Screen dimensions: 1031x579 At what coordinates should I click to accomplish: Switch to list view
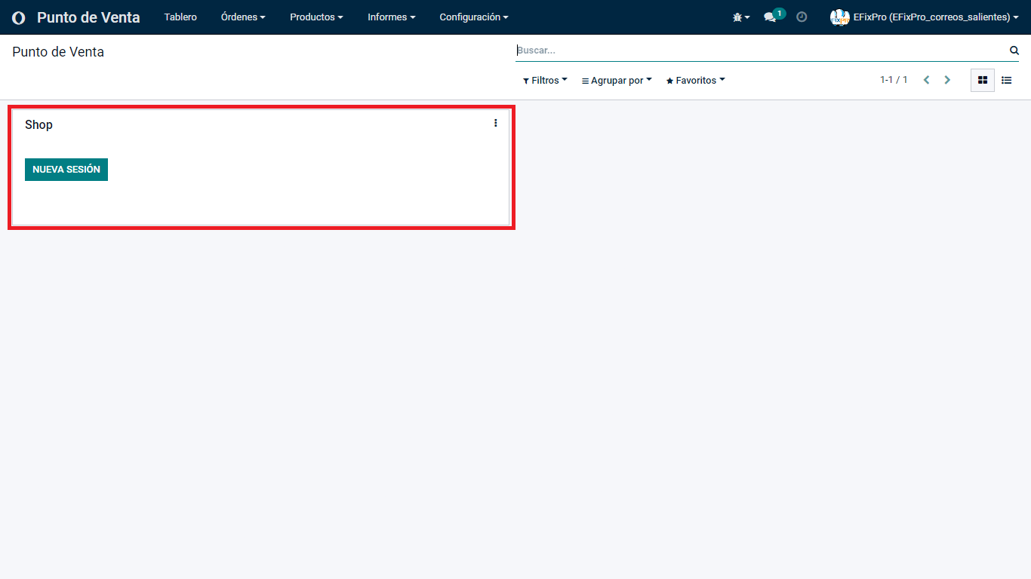[x=1006, y=80]
